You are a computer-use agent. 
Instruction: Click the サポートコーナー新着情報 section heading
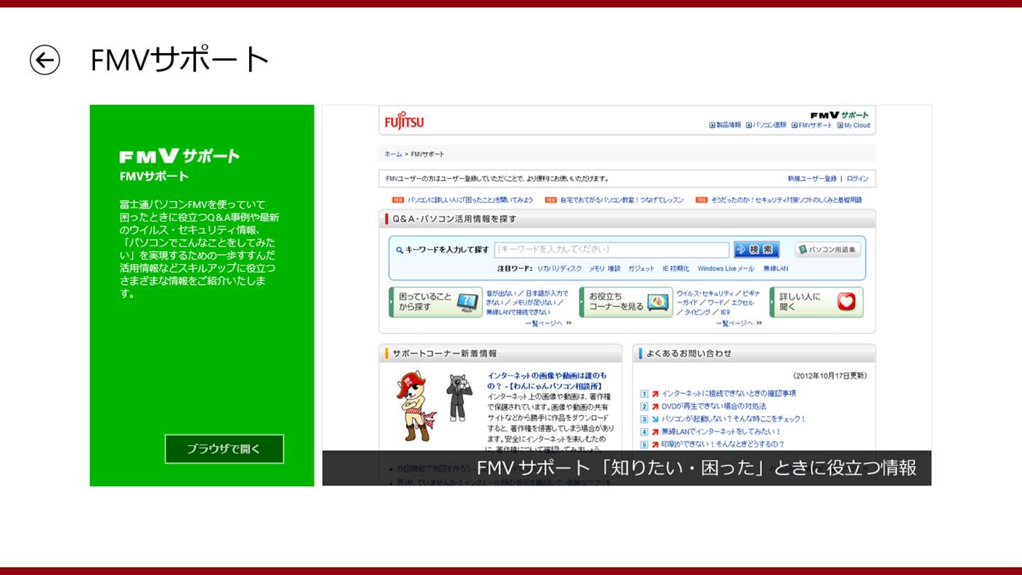(x=445, y=353)
